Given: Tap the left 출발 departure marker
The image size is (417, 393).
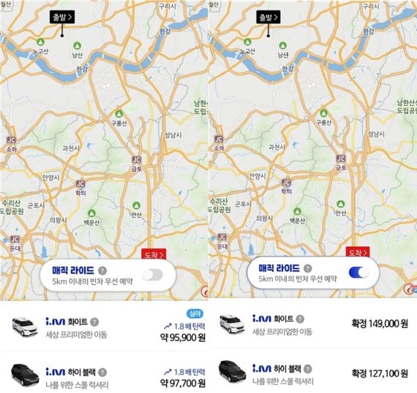Looking at the screenshot, I should (x=62, y=18).
